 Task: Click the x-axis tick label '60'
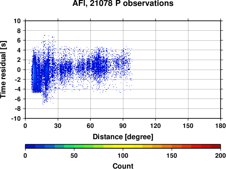(x=90, y=126)
